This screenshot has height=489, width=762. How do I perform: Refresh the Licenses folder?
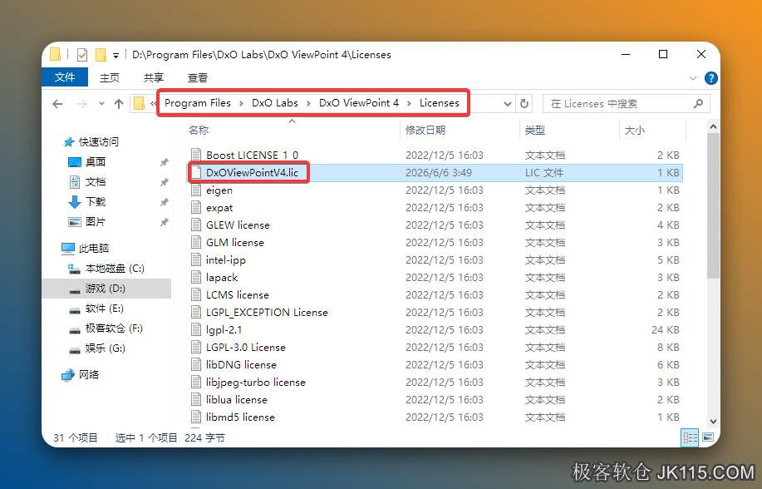coord(524,104)
